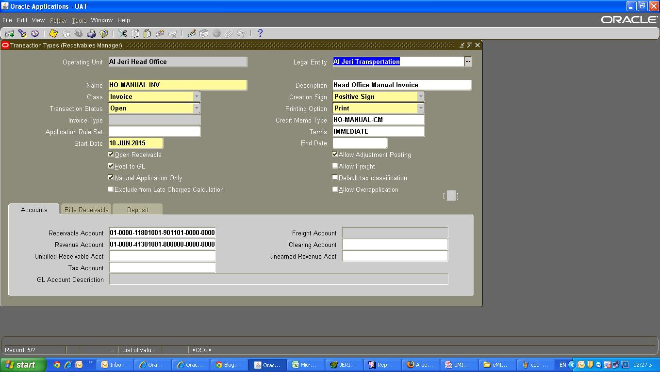Click the Terms field showing IMMEDIATE
This screenshot has width=660, height=372.
point(379,131)
